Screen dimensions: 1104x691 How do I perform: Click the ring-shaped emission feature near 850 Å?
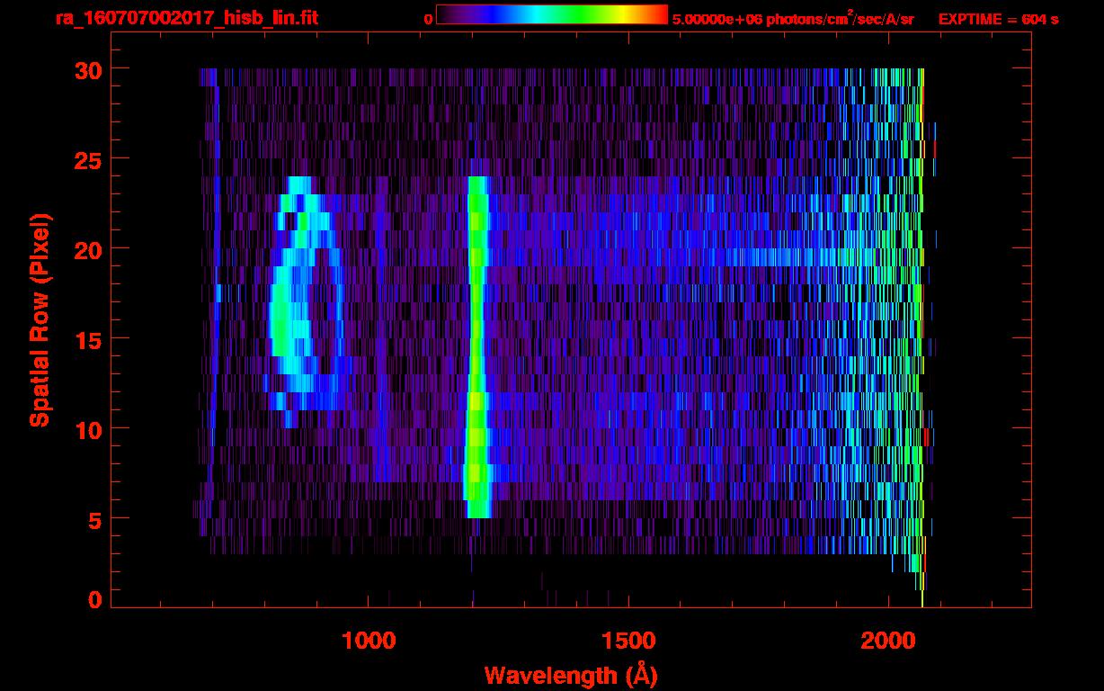click(307, 301)
